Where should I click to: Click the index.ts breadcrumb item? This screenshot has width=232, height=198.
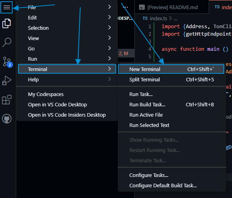point(158,18)
